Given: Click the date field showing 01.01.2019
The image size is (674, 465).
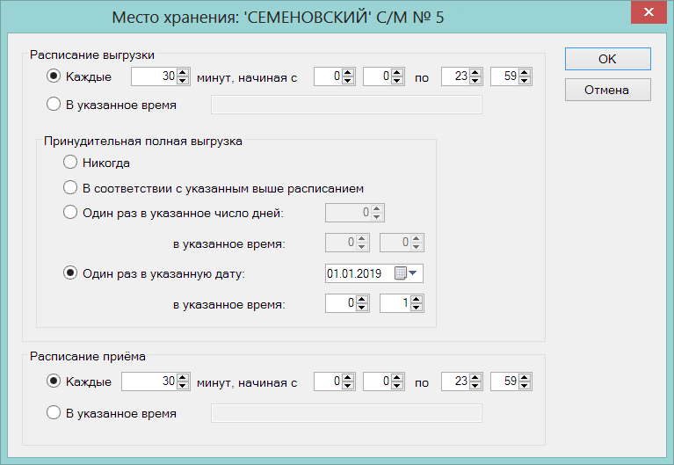Looking at the screenshot, I should 374,273.
